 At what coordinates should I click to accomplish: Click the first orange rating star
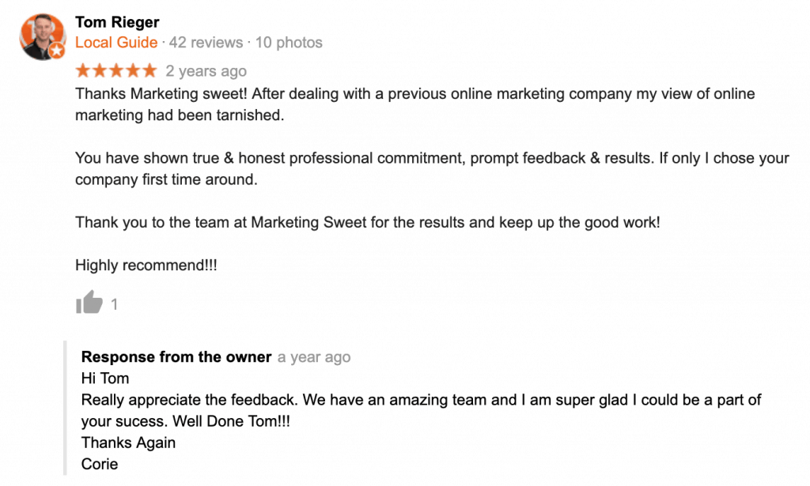tap(83, 70)
